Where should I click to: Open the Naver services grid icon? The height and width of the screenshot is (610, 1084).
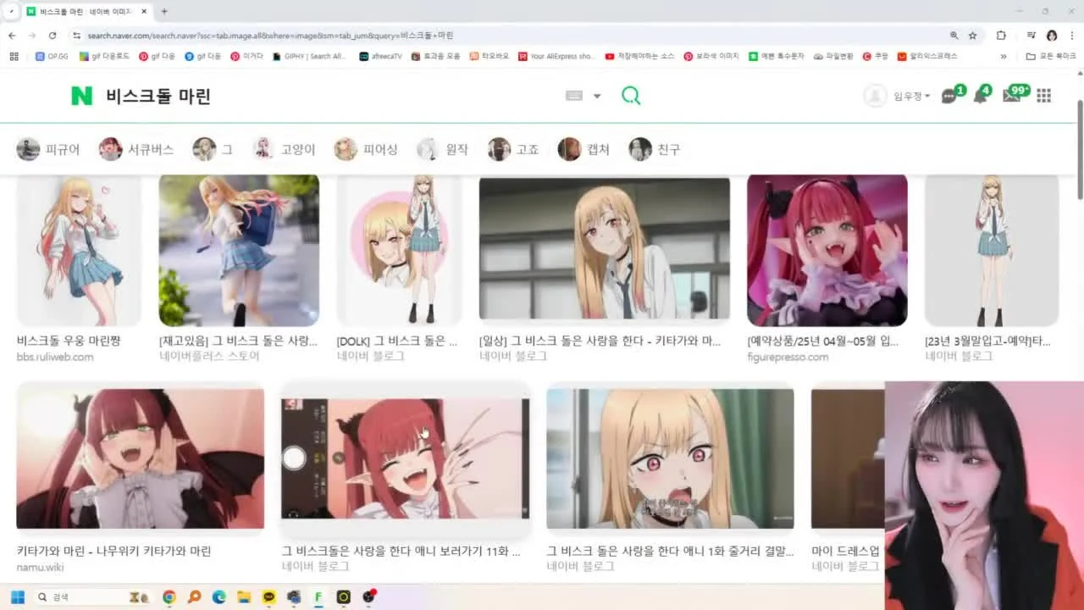click(1043, 96)
